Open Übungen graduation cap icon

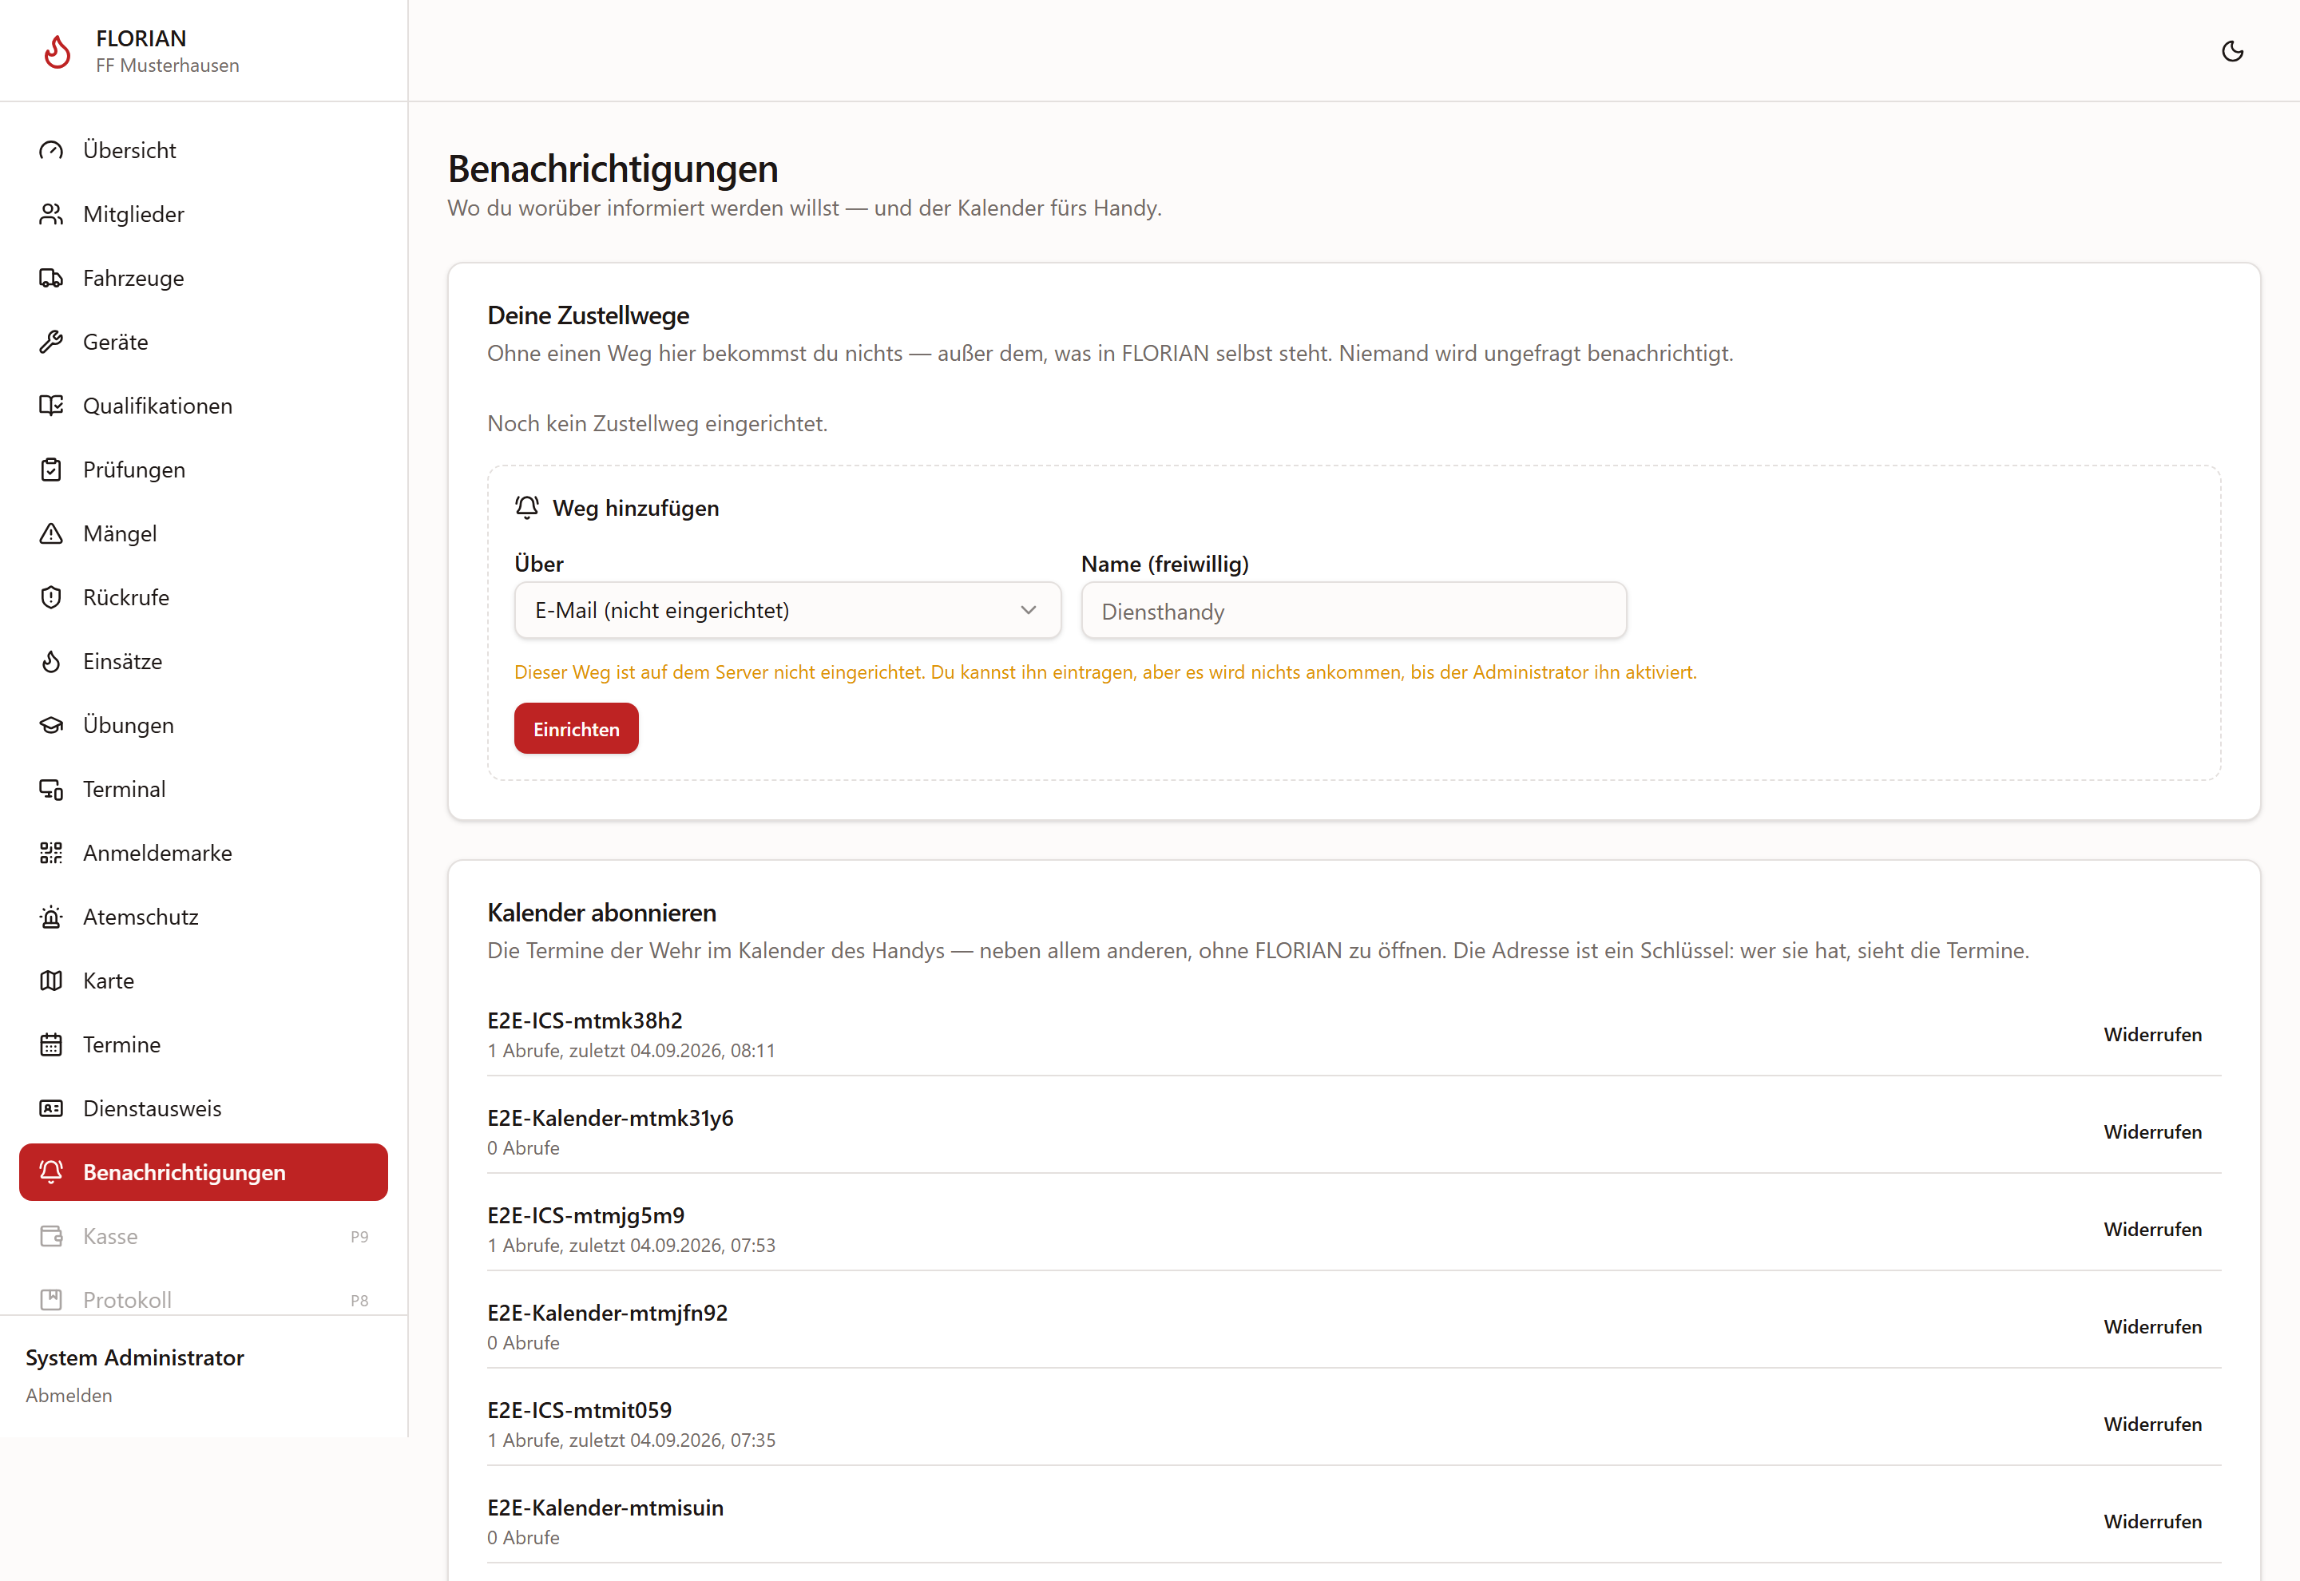[x=50, y=725]
